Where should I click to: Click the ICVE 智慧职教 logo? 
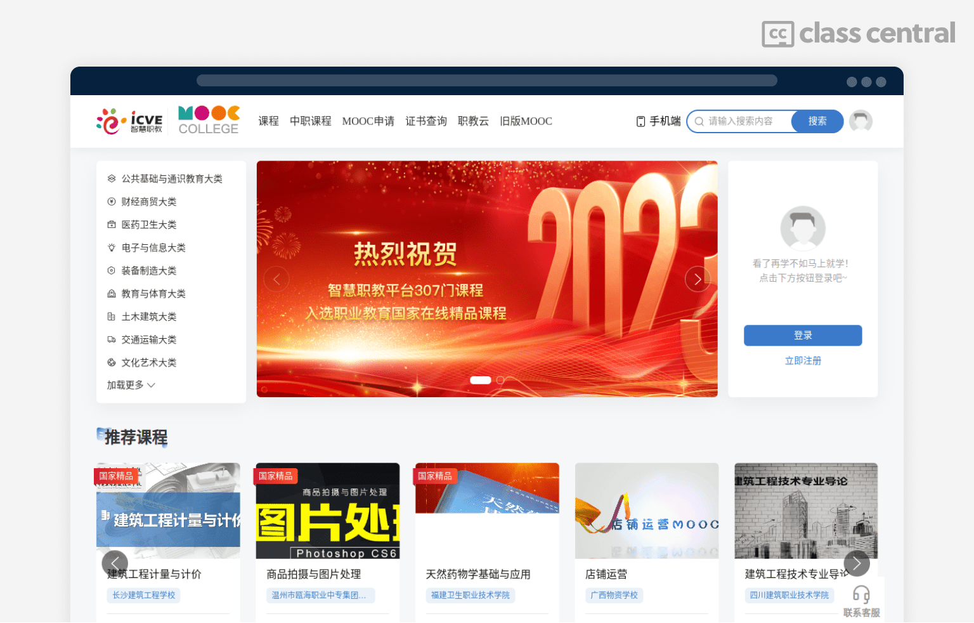coord(129,121)
